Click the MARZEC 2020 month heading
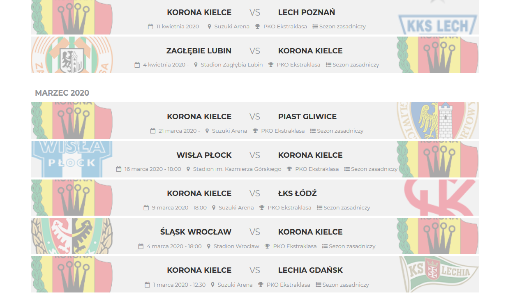The height and width of the screenshot is (297, 508). [62, 93]
